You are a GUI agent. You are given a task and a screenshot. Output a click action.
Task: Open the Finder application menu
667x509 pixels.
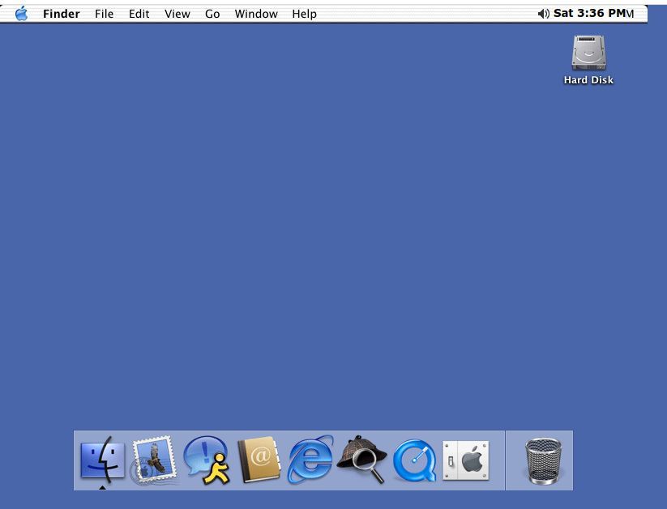(x=62, y=14)
